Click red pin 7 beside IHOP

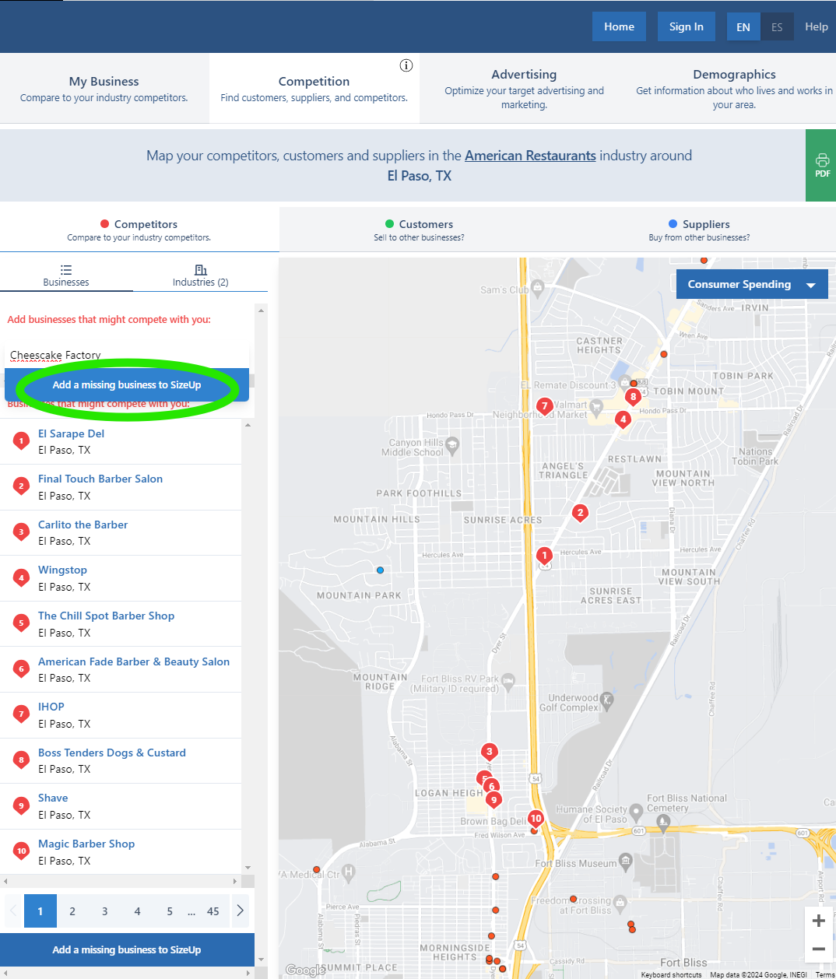coord(22,714)
